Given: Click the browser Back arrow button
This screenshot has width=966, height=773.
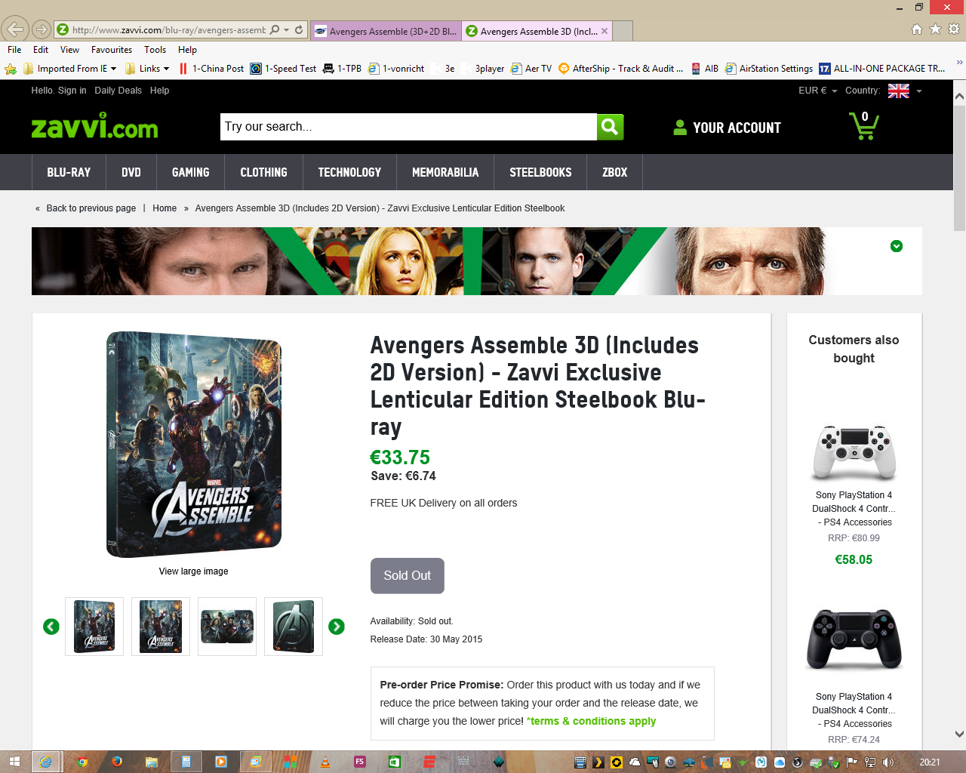Looking at the screenshot, I should click(14, 29).
